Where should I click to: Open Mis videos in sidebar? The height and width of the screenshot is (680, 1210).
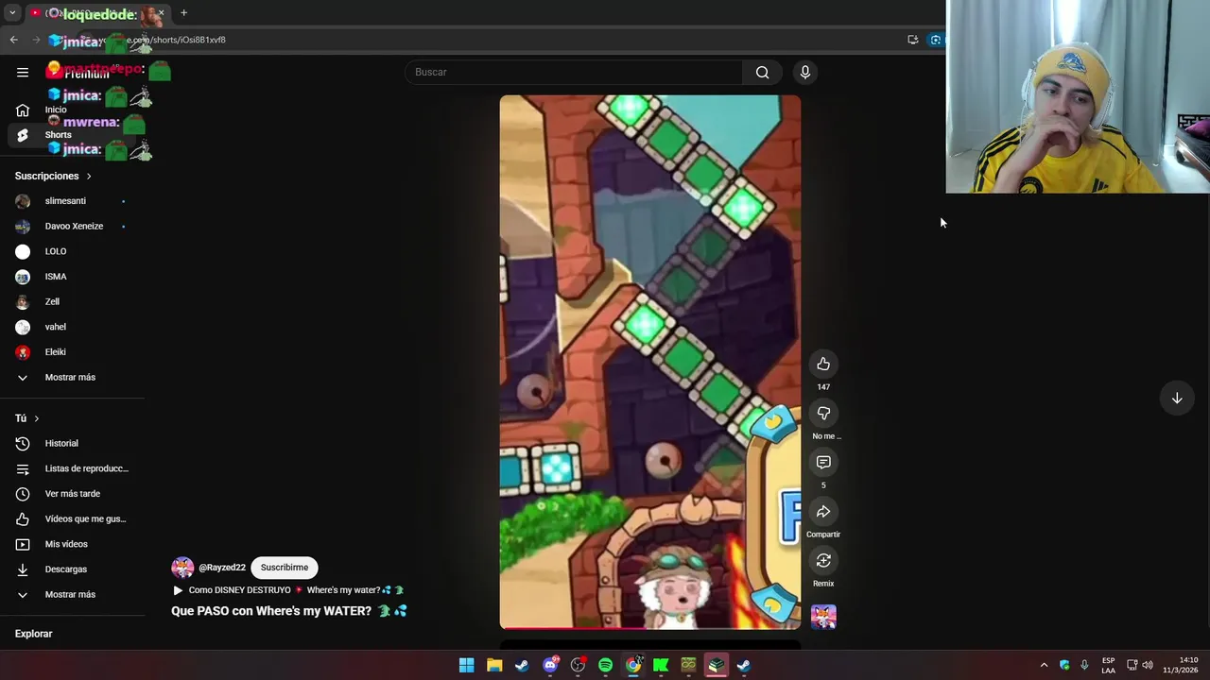[73, 544]
